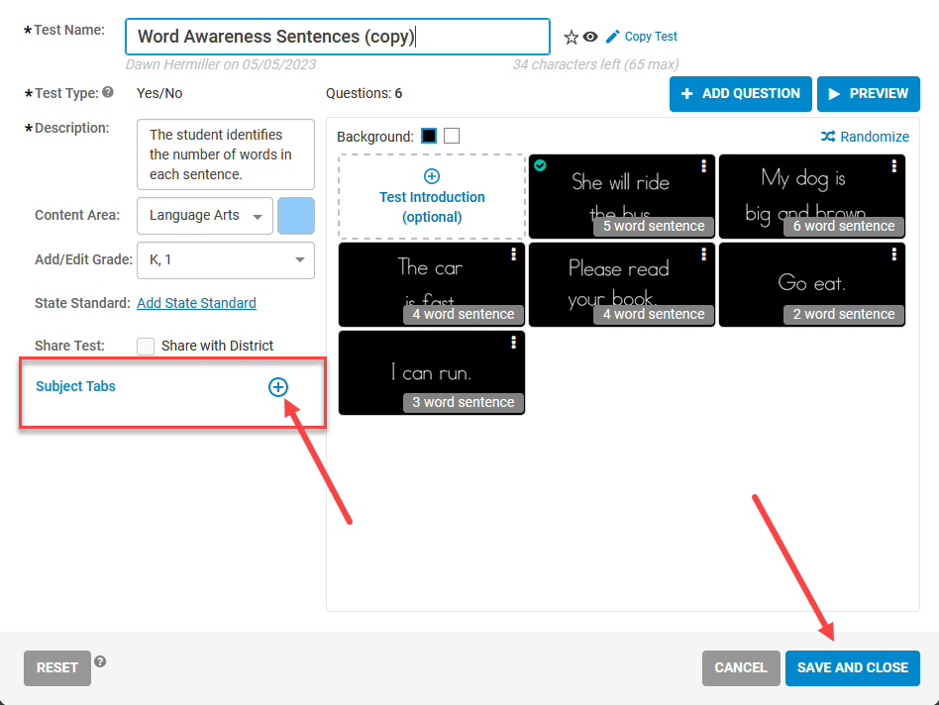Click the '5 word sentence' label
Image resolution: width=939 pixels, height=705 pixels.
654,226
